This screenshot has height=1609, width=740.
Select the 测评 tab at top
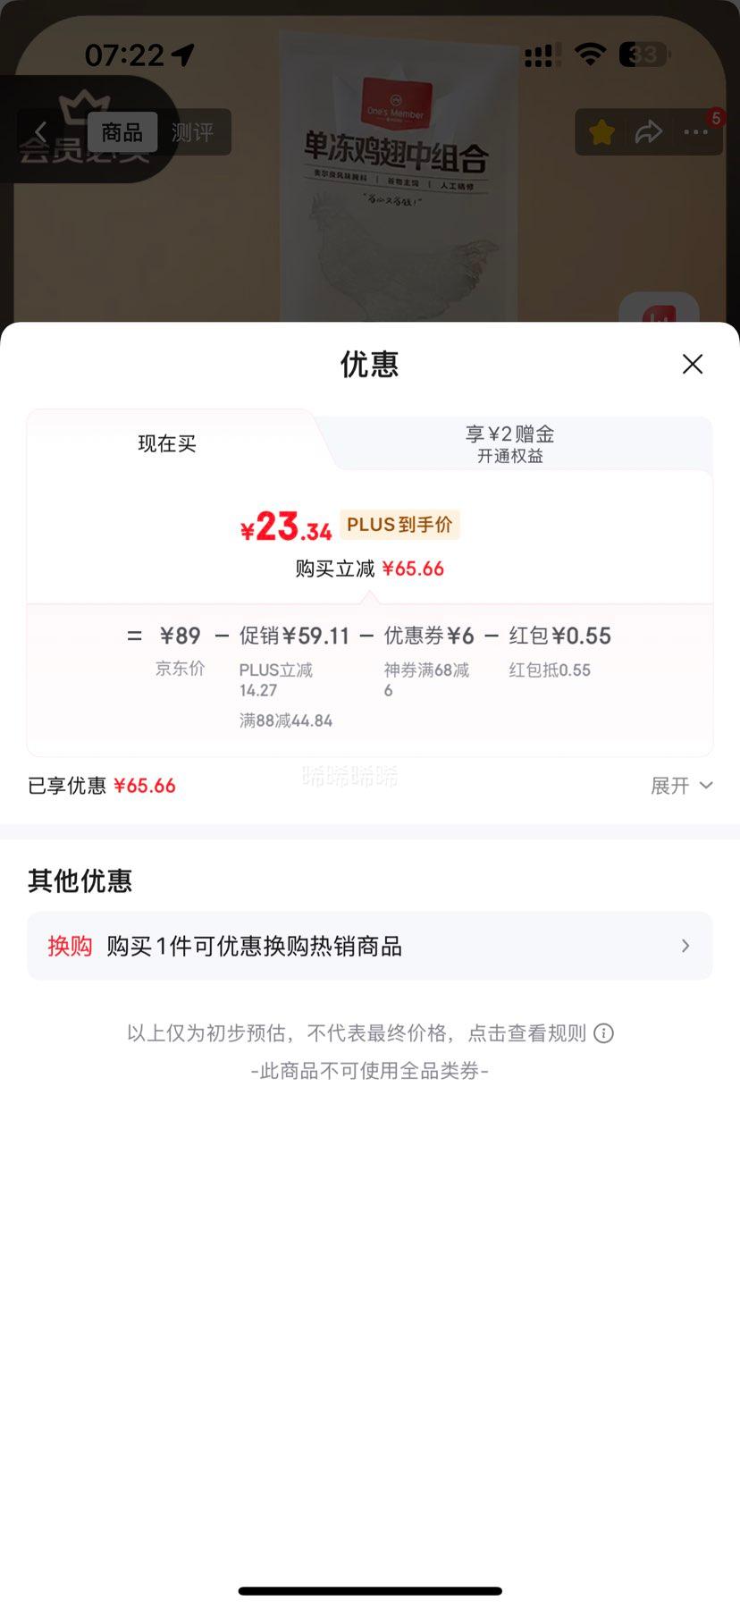pos(193,132)
